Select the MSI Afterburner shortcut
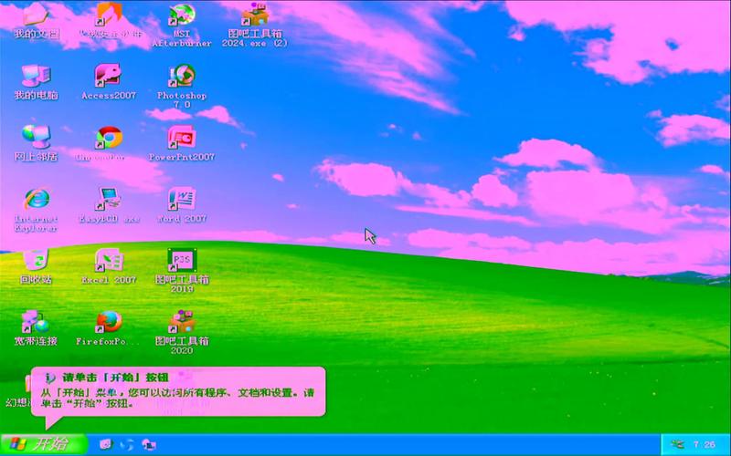This screenshot has width=731, height=456. coord(182,25)
